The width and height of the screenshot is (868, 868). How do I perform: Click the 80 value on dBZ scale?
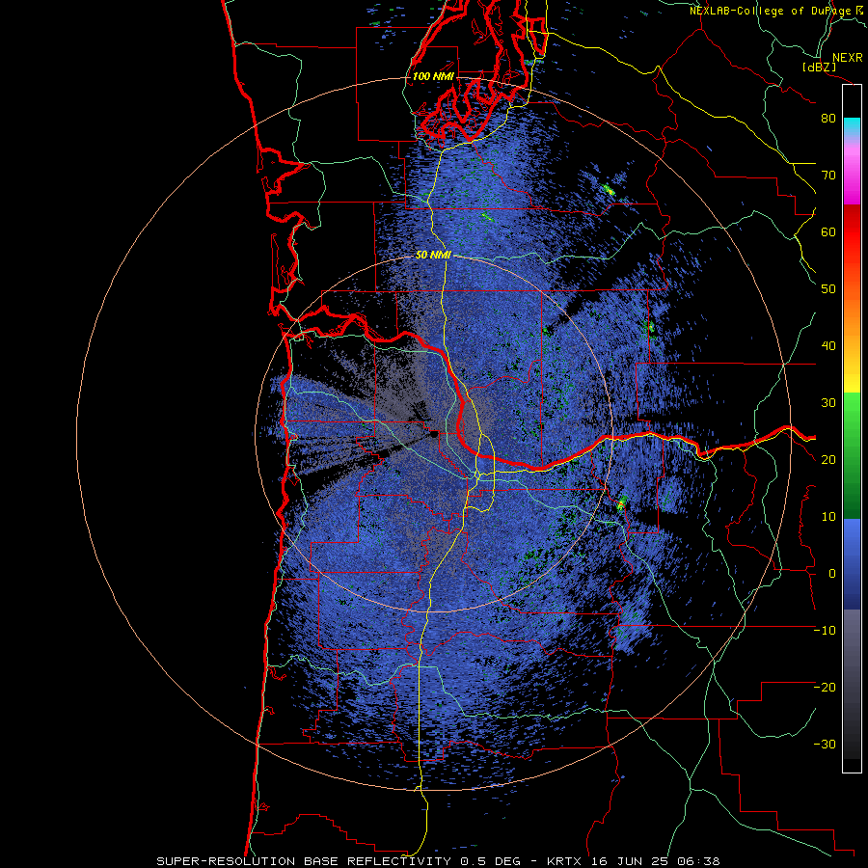coord(828,119)
